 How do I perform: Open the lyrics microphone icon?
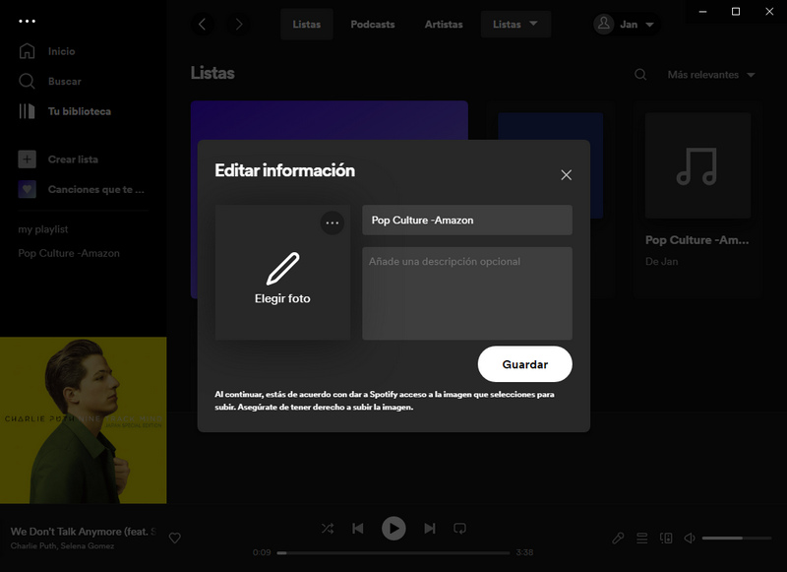618,538
